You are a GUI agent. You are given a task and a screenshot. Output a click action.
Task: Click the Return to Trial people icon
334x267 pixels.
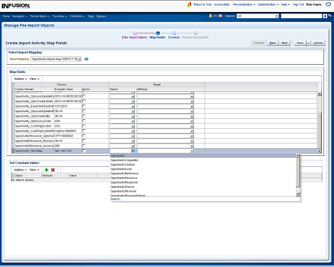click(189, 4)
